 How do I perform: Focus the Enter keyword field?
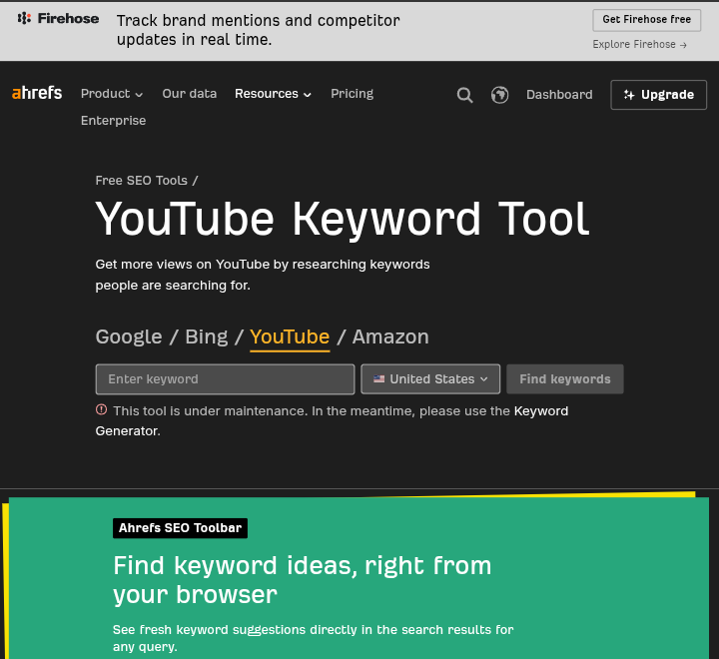(x=225, y=379)
